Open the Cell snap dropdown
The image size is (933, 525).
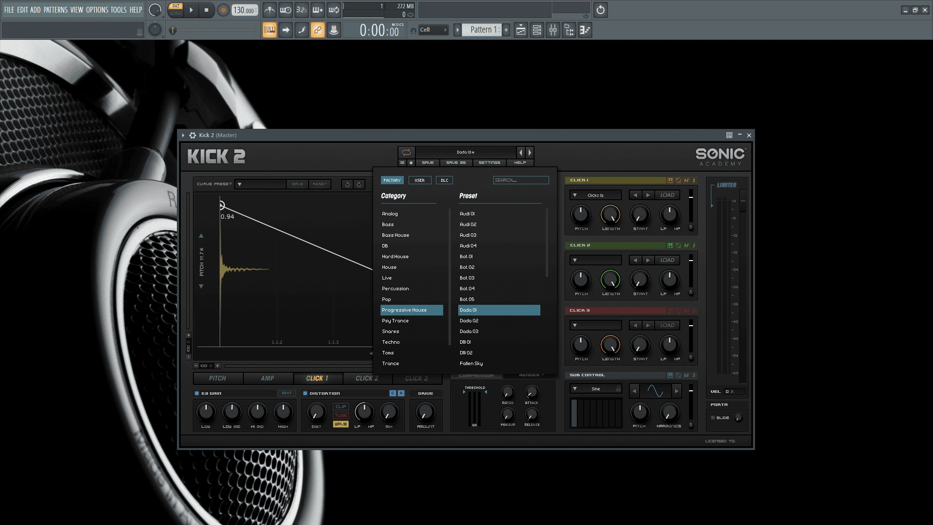point(433,30)
